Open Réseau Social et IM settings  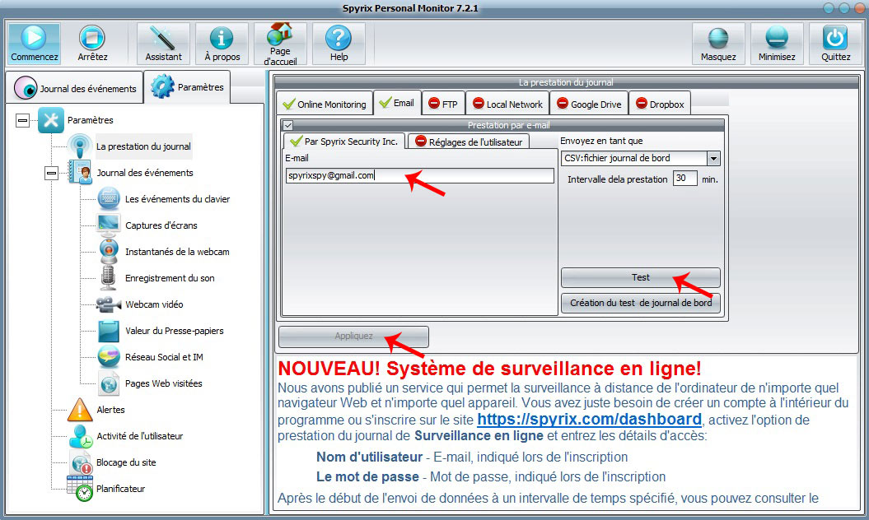(x=164, y=357)
